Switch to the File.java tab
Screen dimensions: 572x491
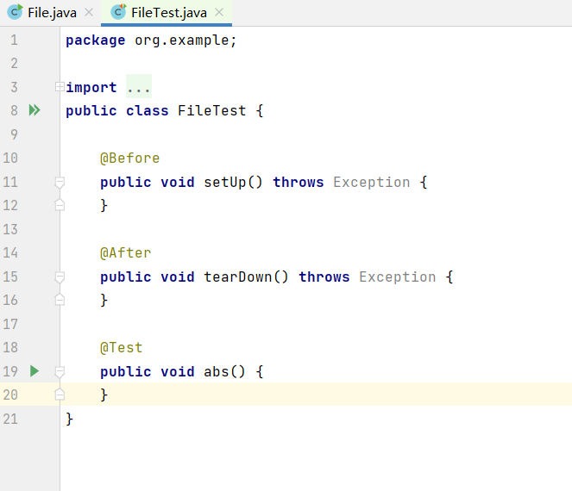(x=52, y=13)
